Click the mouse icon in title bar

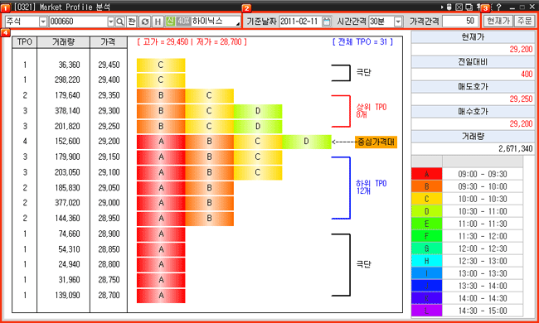point(449,7)
